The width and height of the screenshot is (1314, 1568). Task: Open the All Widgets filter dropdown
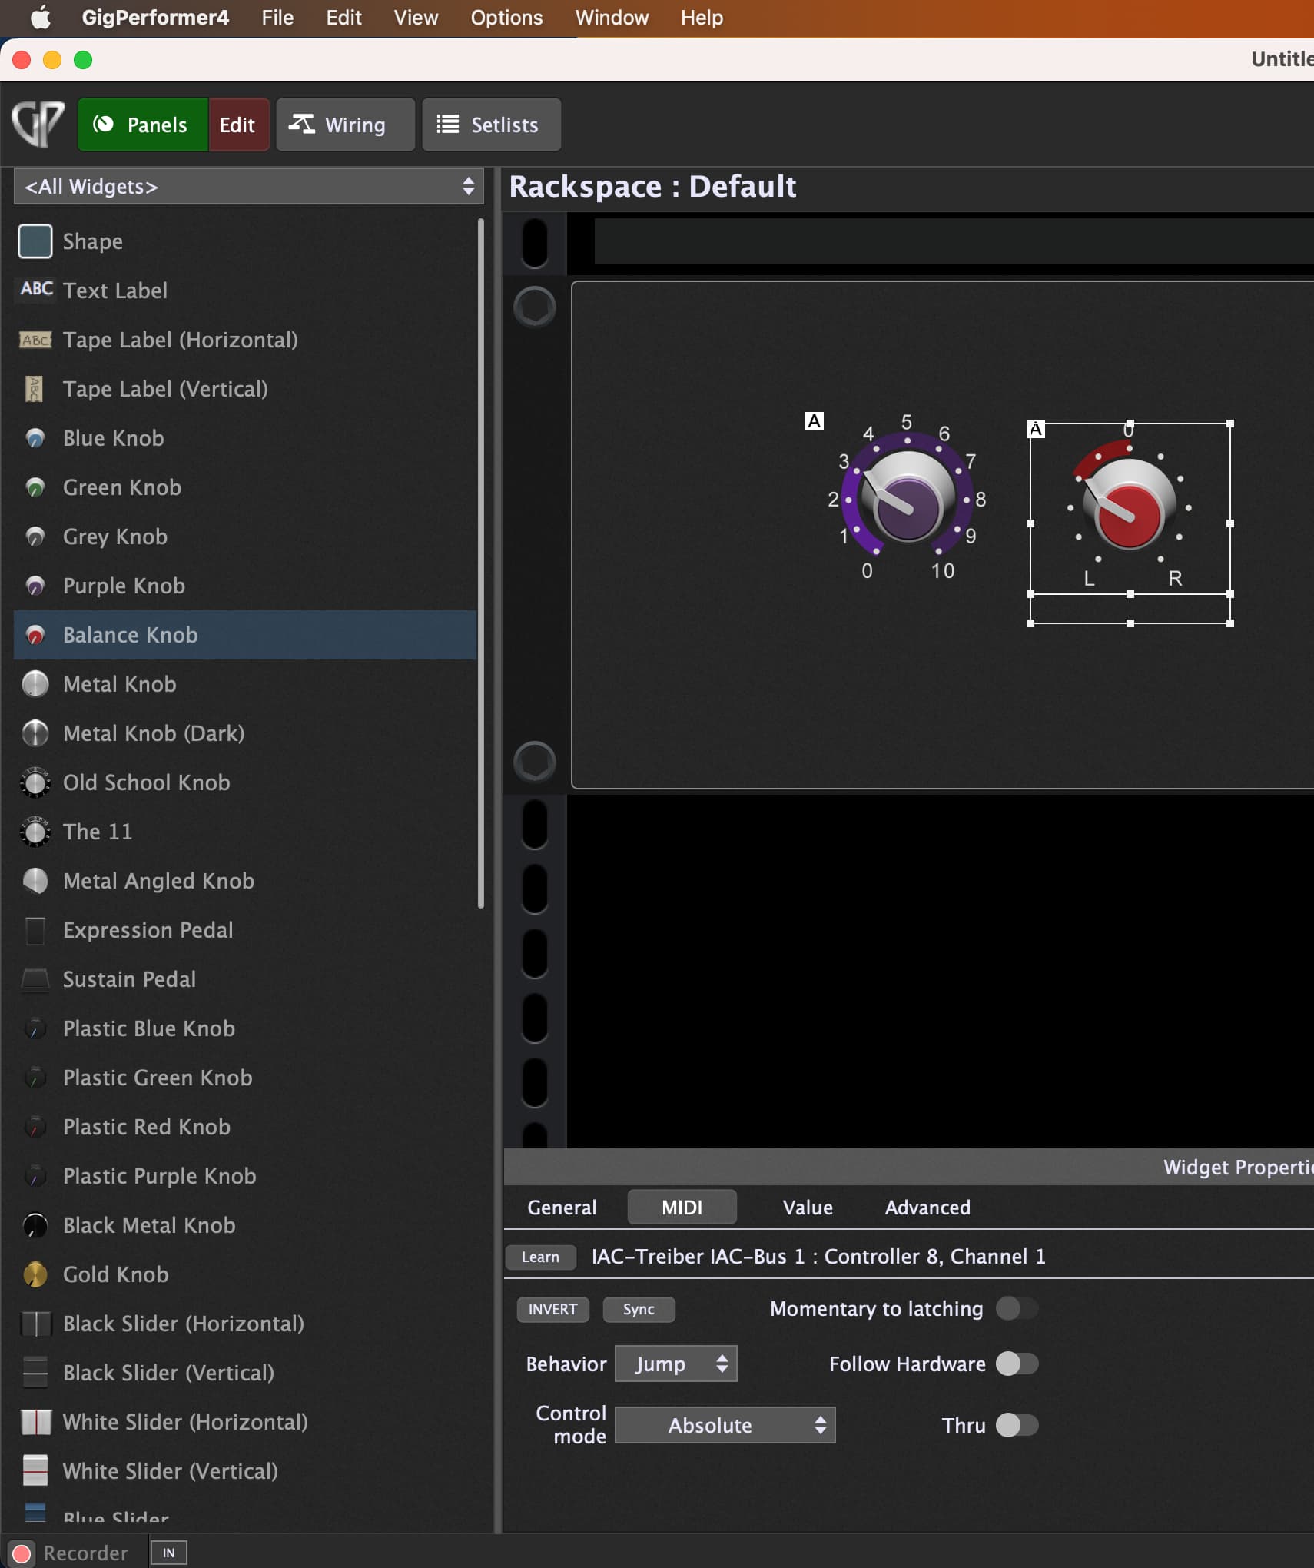(248, 187)
